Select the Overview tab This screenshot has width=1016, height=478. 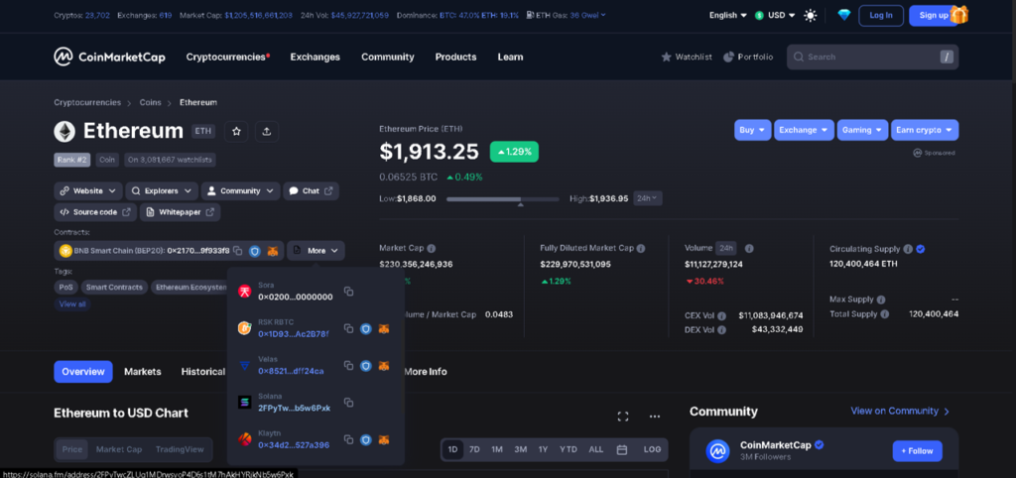83,372
